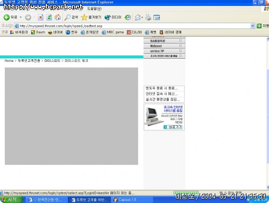Viewport: 269px width, 203px height.
Task: Click the Home breadcrumb link
Action: coord(9,61)
